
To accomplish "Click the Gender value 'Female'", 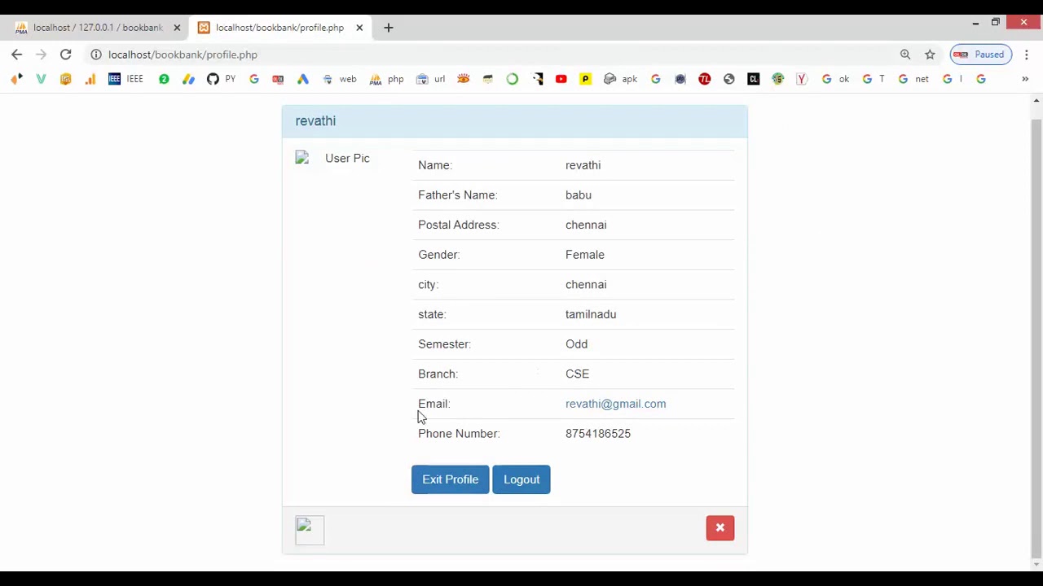I will click(585, 255).
